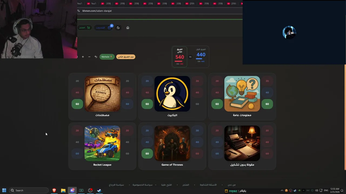Click the OneDrive cloud tray icon
This screenshot has width=346, height=194.
(x=282, y=190)
